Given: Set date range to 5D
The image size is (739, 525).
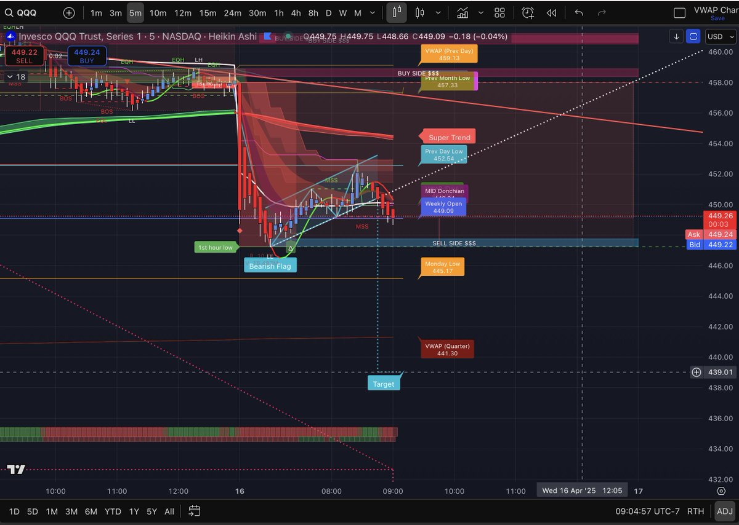Looking at the screenshot, I should coord(33,511).
